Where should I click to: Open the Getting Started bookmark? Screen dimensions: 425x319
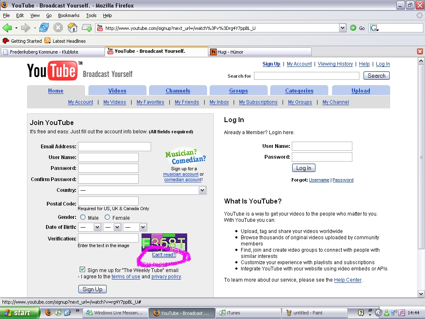22,41
